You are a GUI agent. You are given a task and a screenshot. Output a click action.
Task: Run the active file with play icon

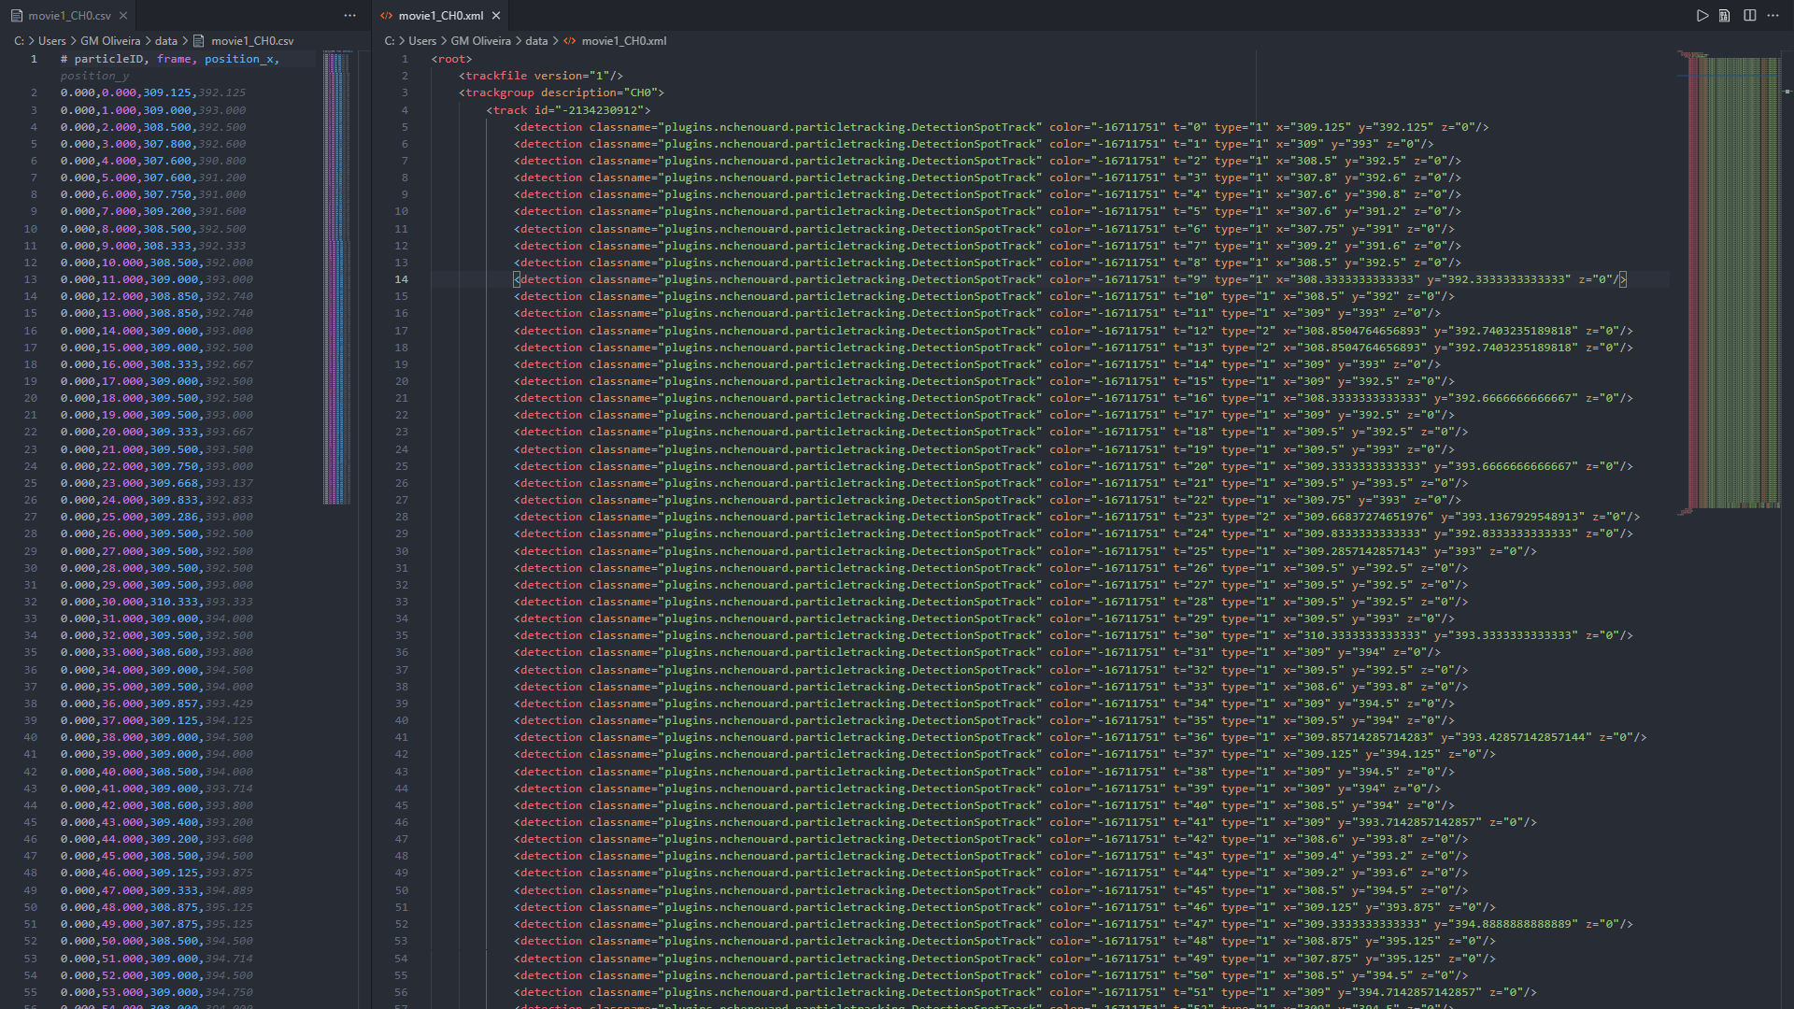(x=1701, y=16)
